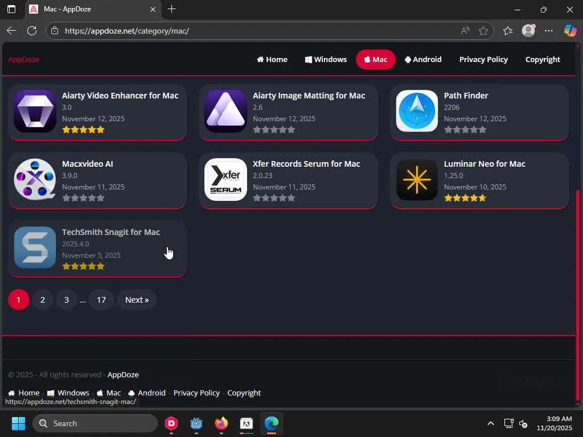The image size is (583, 437).
Task: Open Copyright in top navigation
Action: click(x=543, y=59)
